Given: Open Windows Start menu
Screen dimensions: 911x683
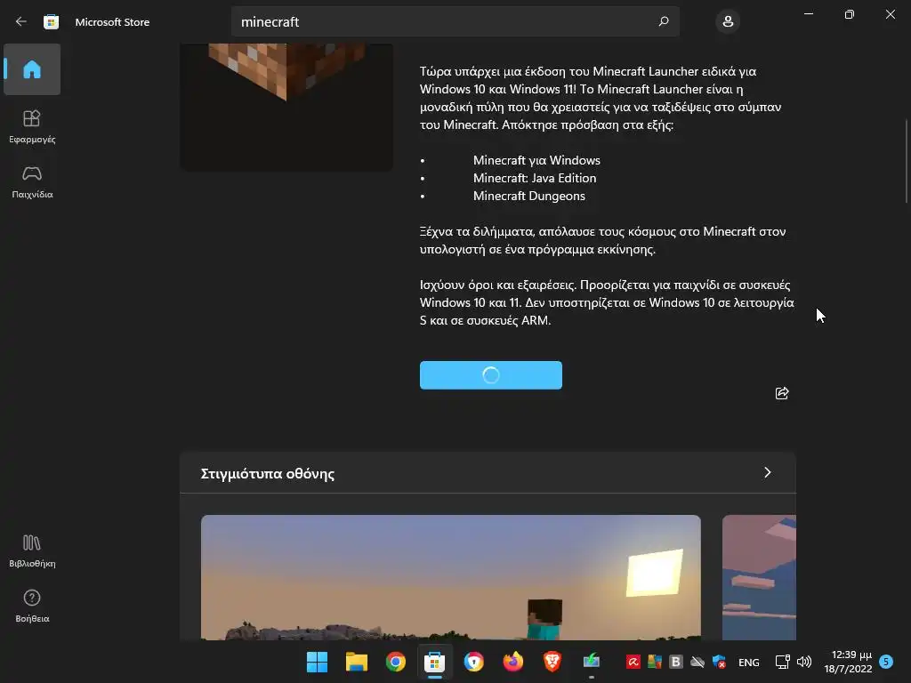Looking at the screenshot, I should tap(318, 662).
